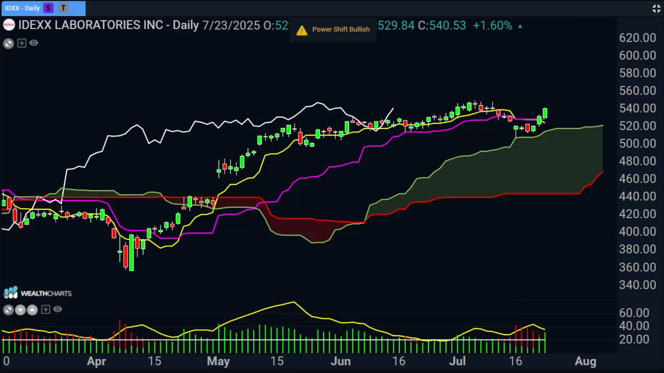Viewport: 664px width, 373px height.
Task: Select the IDXX - Daily chart tab
Action: [43, 8]
